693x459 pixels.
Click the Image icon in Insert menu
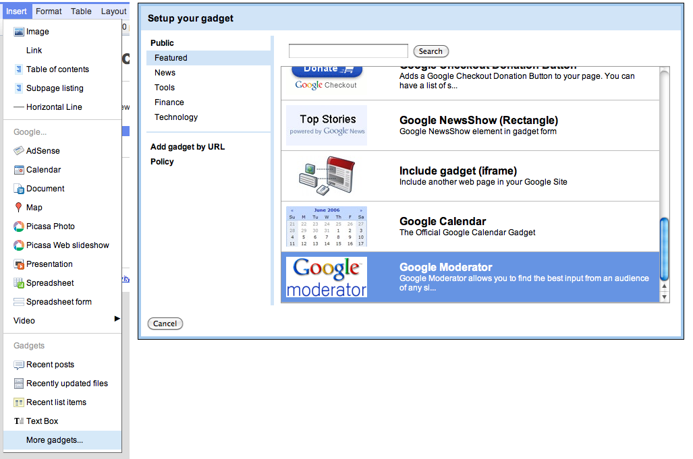coord(19,32)
